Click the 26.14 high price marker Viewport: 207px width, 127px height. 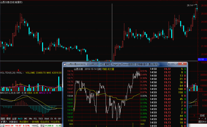(x=190, y=5)
